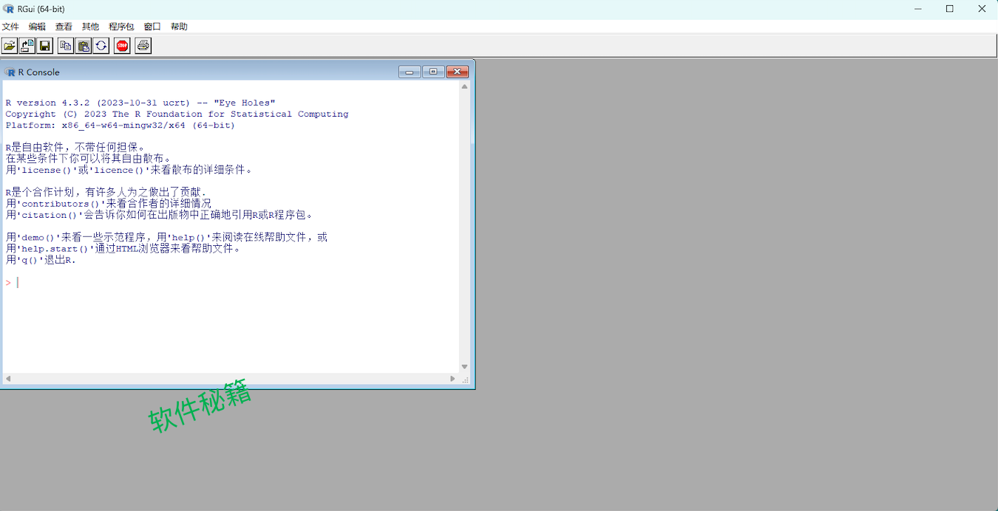Open the 查看 menu
The height and width of the screenshot is (511, 998).
(x=64, y=26)
